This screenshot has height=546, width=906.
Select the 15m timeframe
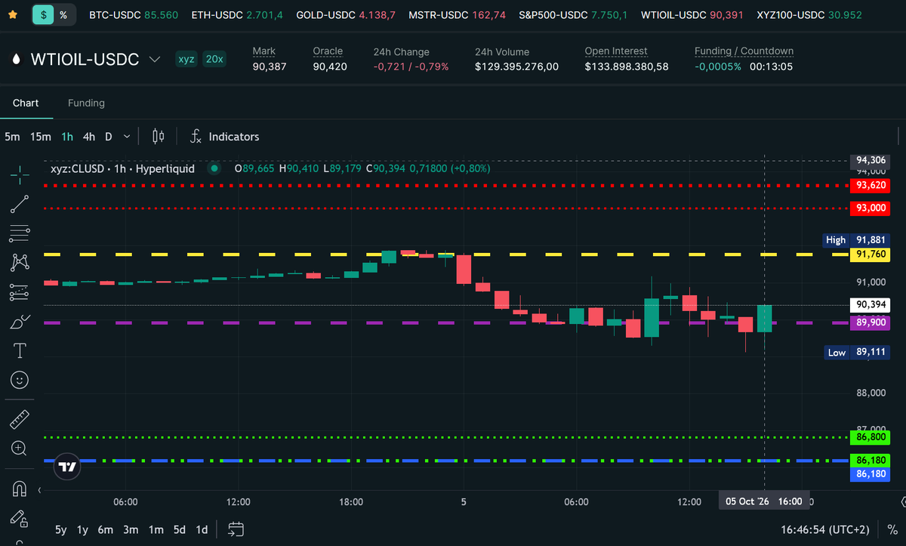(41, 137)
